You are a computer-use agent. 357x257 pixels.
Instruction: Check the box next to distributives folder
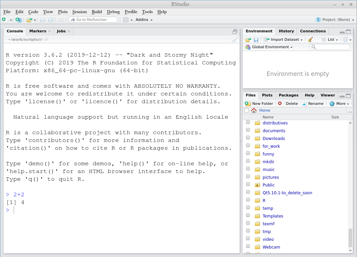pos(248,122)
